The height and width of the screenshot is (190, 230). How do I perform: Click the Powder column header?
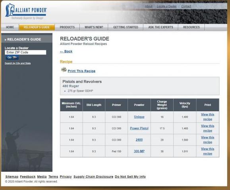[139, 105]
